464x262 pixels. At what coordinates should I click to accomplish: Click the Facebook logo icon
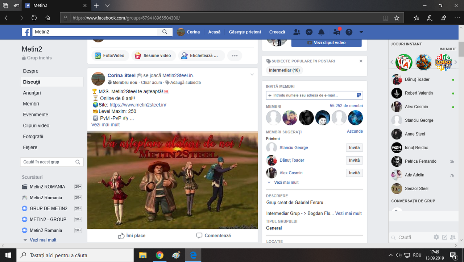coord(26,32)
